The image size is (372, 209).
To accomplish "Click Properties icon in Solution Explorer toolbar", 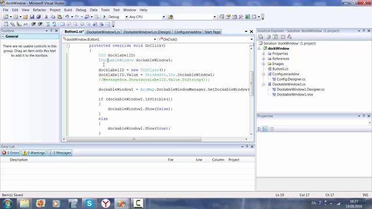I will (261, 37).
